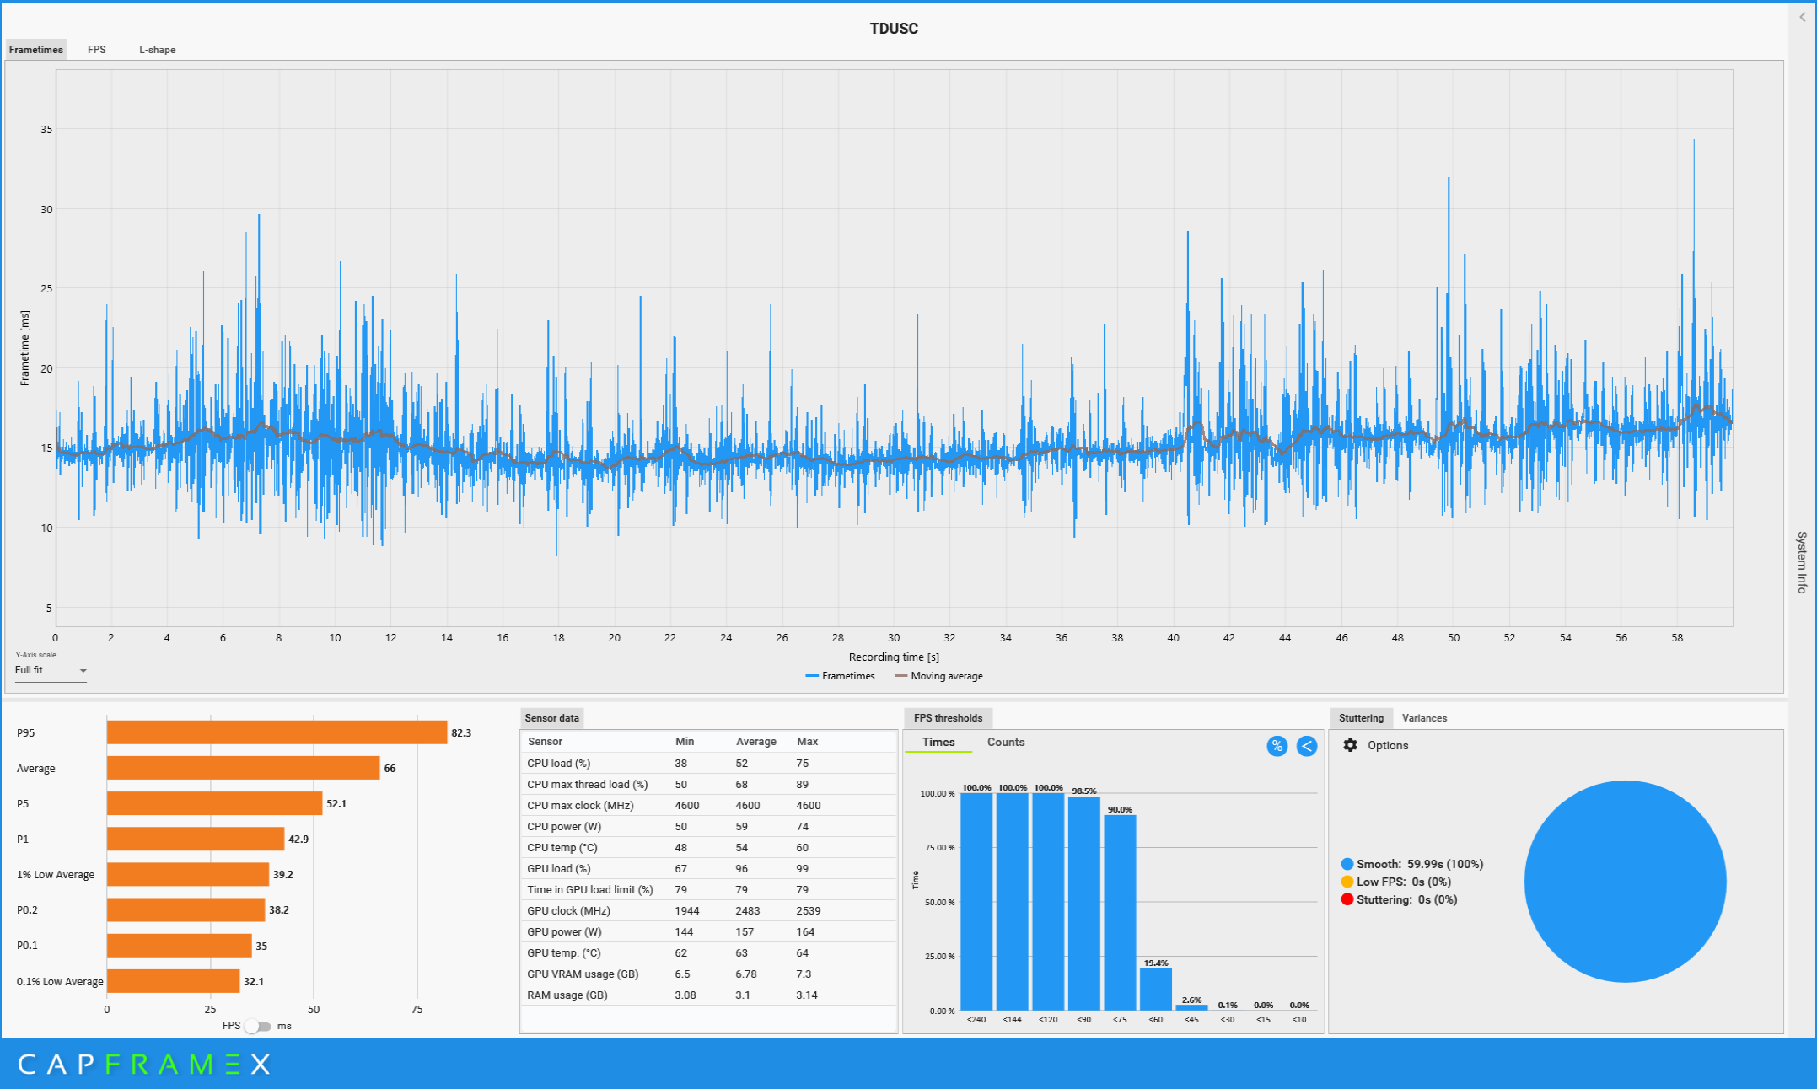
Task: Open the Variances tab
Action: point(1423,718)
